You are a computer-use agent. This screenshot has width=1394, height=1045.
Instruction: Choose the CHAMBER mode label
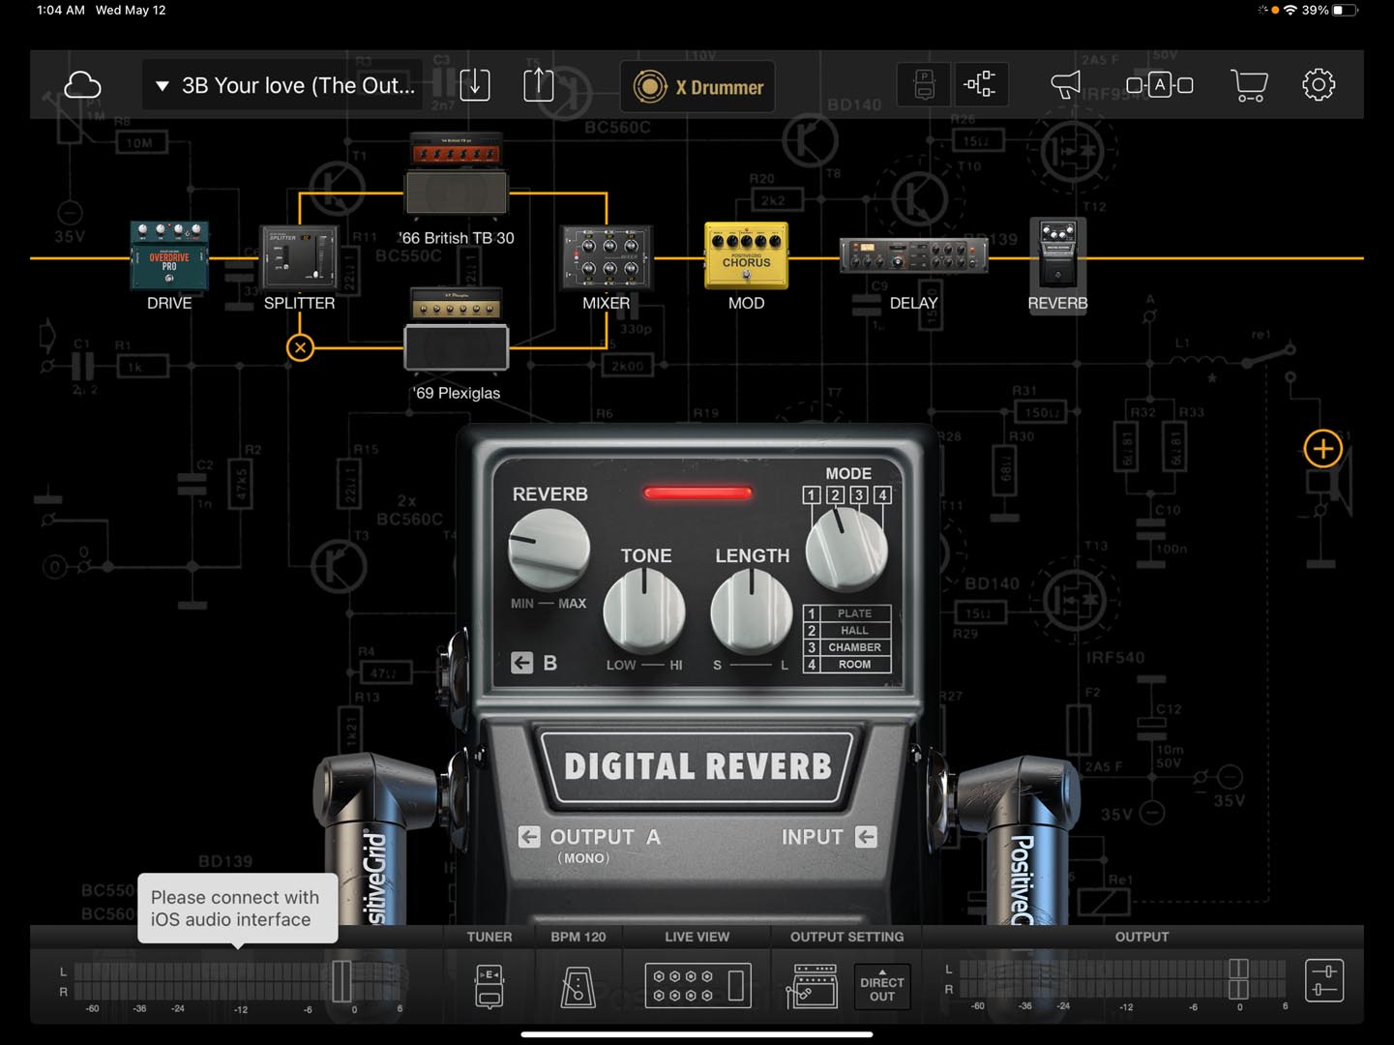click(854, 647)
